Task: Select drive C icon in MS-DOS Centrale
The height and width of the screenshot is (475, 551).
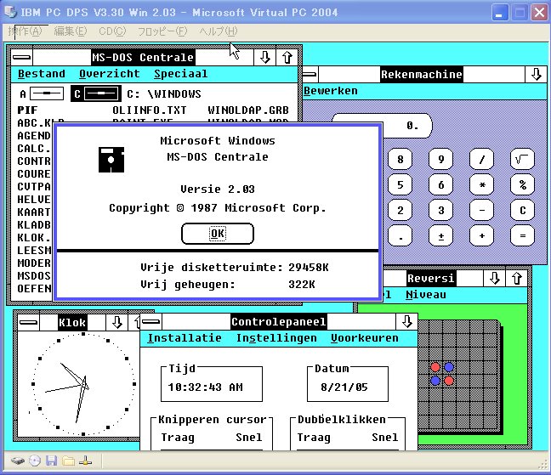Action: point(96,93)
